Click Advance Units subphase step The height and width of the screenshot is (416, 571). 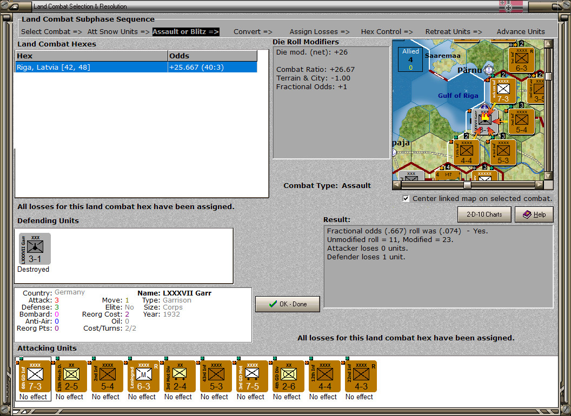pos(521,32)
